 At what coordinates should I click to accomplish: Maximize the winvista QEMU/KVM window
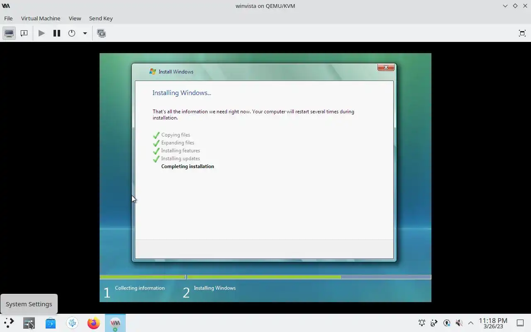(x=515, y=6)
